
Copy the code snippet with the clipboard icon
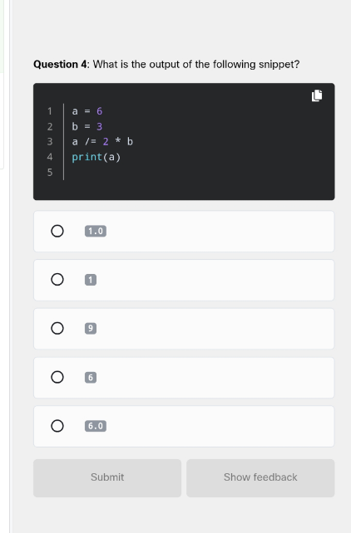(x=317, y=95)
